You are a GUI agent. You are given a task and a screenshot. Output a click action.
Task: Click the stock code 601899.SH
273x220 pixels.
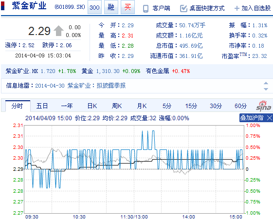point(70,7)
